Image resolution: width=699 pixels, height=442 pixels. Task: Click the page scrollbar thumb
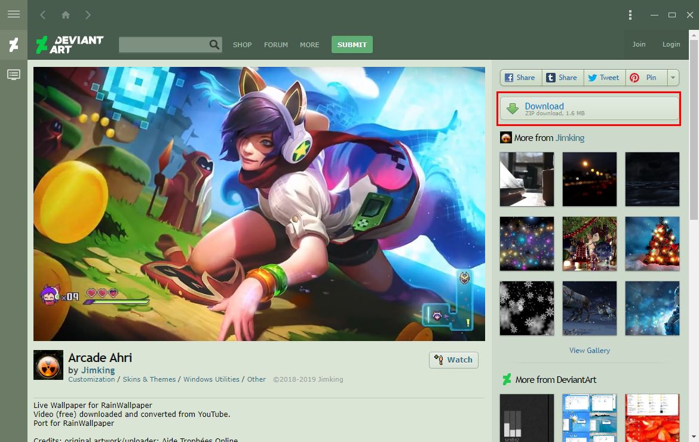694,130
